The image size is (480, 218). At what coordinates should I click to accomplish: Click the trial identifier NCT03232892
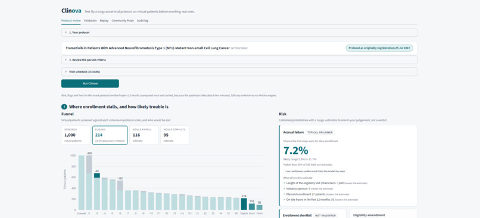coord(239,48)
